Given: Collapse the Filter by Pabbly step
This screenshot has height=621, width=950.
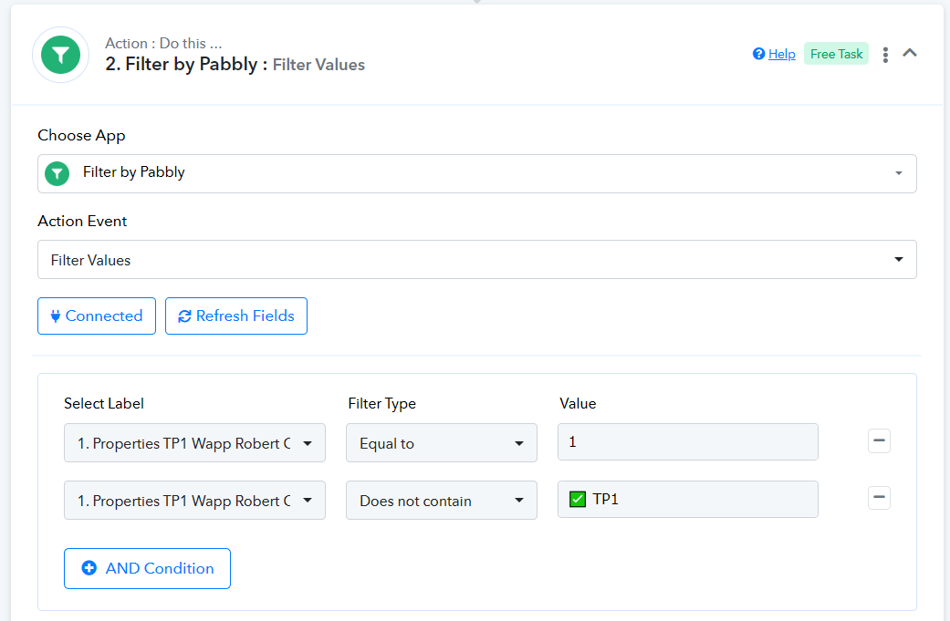Looking at the screenshot, I should point(910,53).
